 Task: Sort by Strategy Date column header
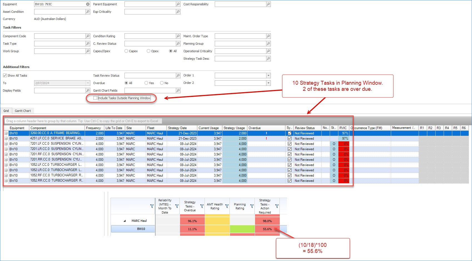(182, 128)
